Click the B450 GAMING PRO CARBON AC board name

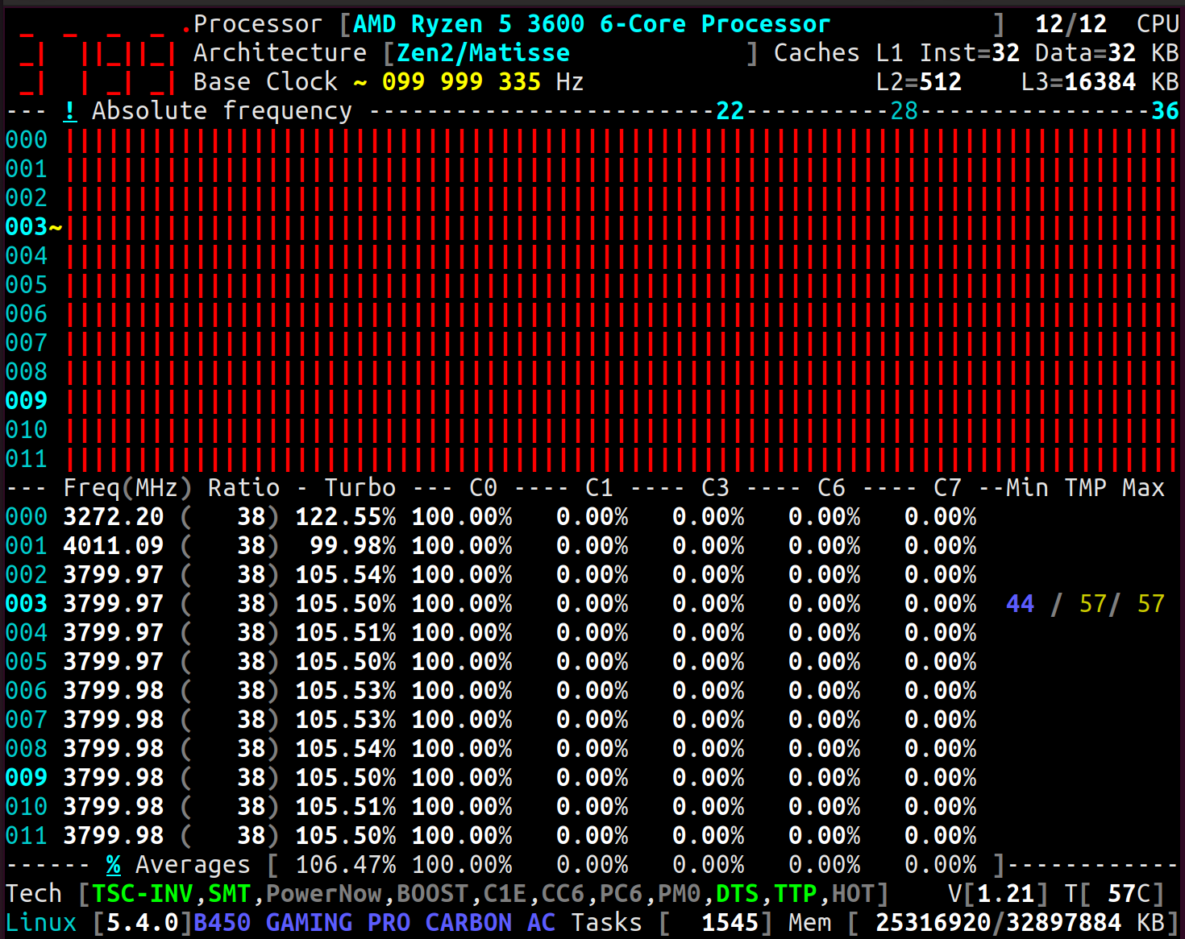point(374,923)
